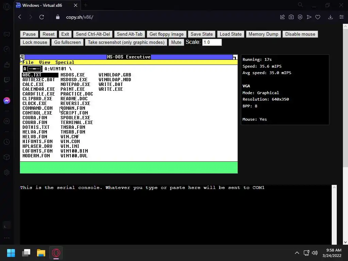This screenshot has height=261, width=348.
Task: Click Send Ctrl-Alt-Del button
Action: (x=93, y=34)
